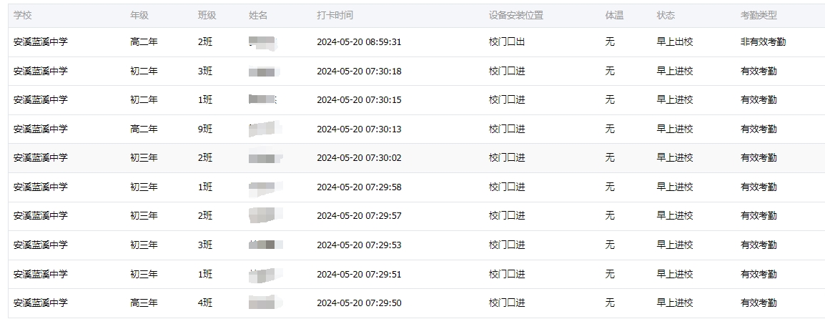The image size is (825, 324).
Task: Click the 校门口出 location cell
Action: 507,42
